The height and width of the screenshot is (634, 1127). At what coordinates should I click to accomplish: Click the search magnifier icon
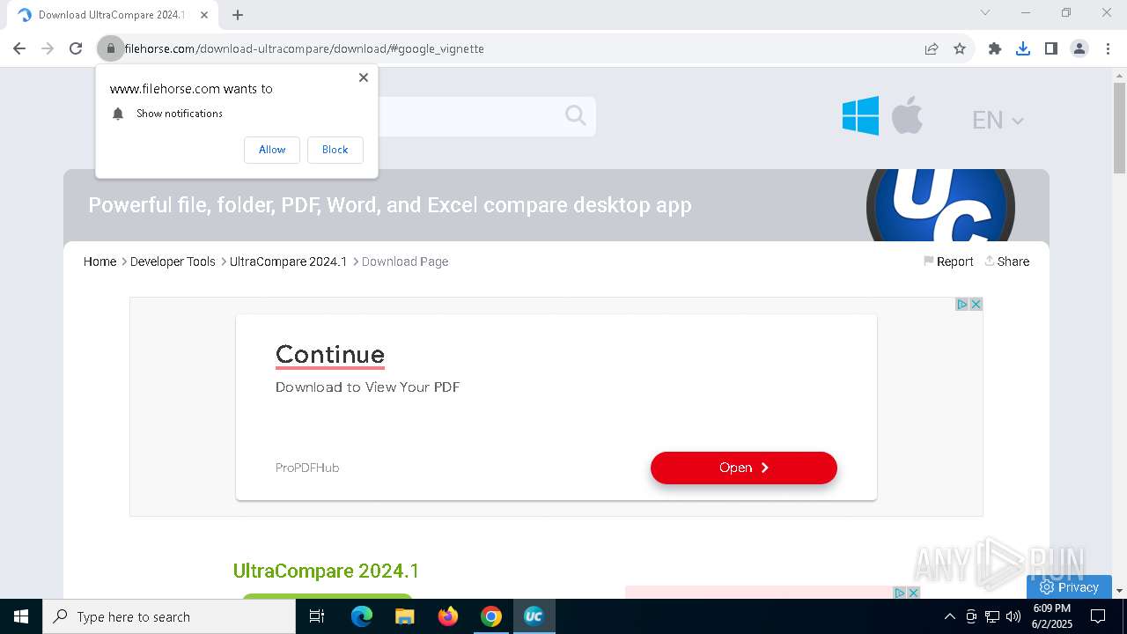pos(576,115)
